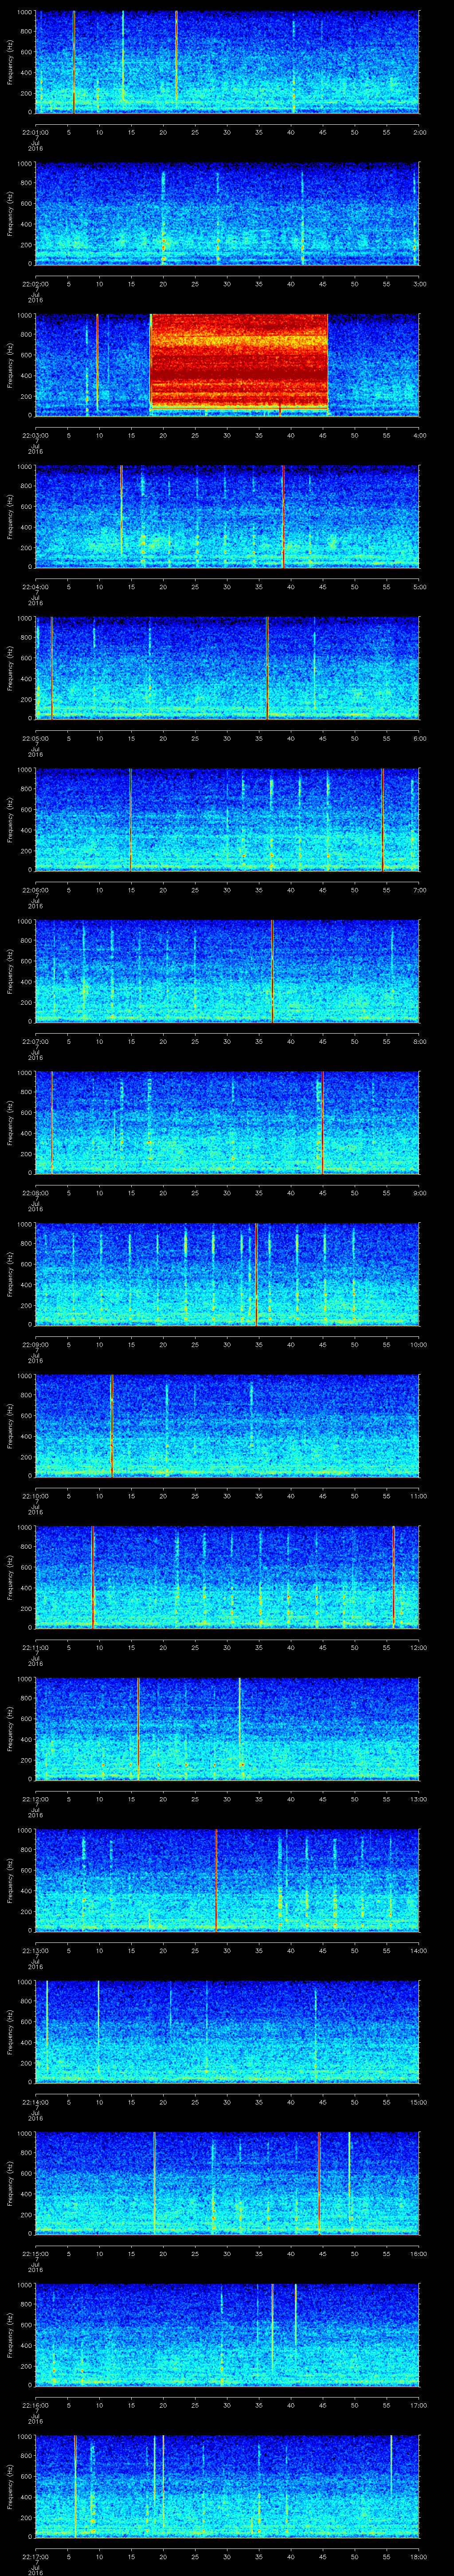The height and width of the screenshot is (2576, 454).
Task: Click the "22:17:00" time axis label
Action: (x=35, y=2556)
